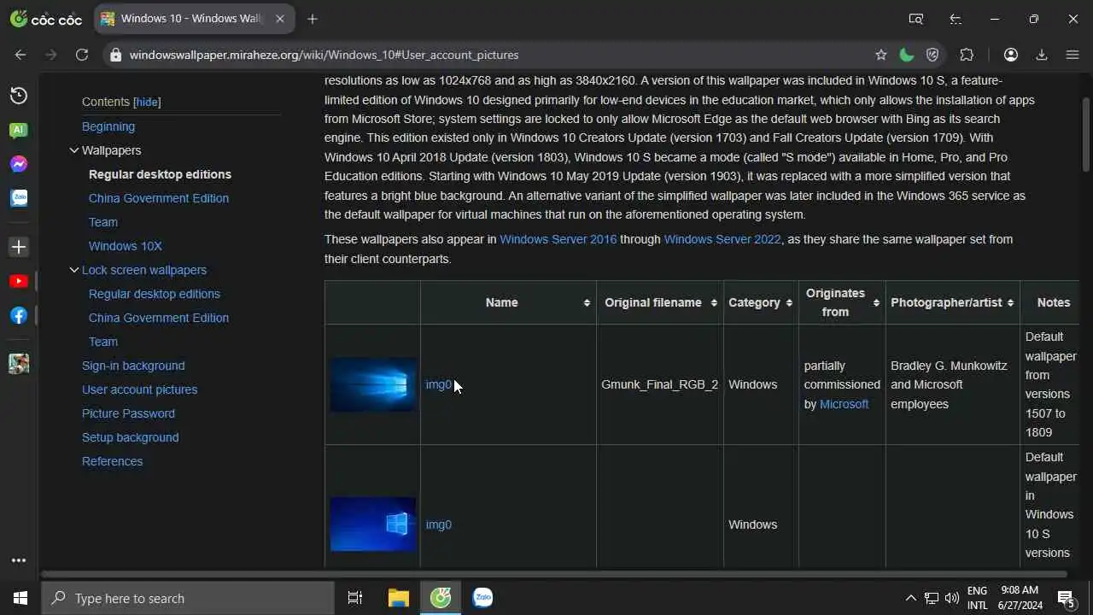Viewport: 1093px width, 615px height.
Task: Click the site information icon in address bar
Action: (x=116, y=55)
